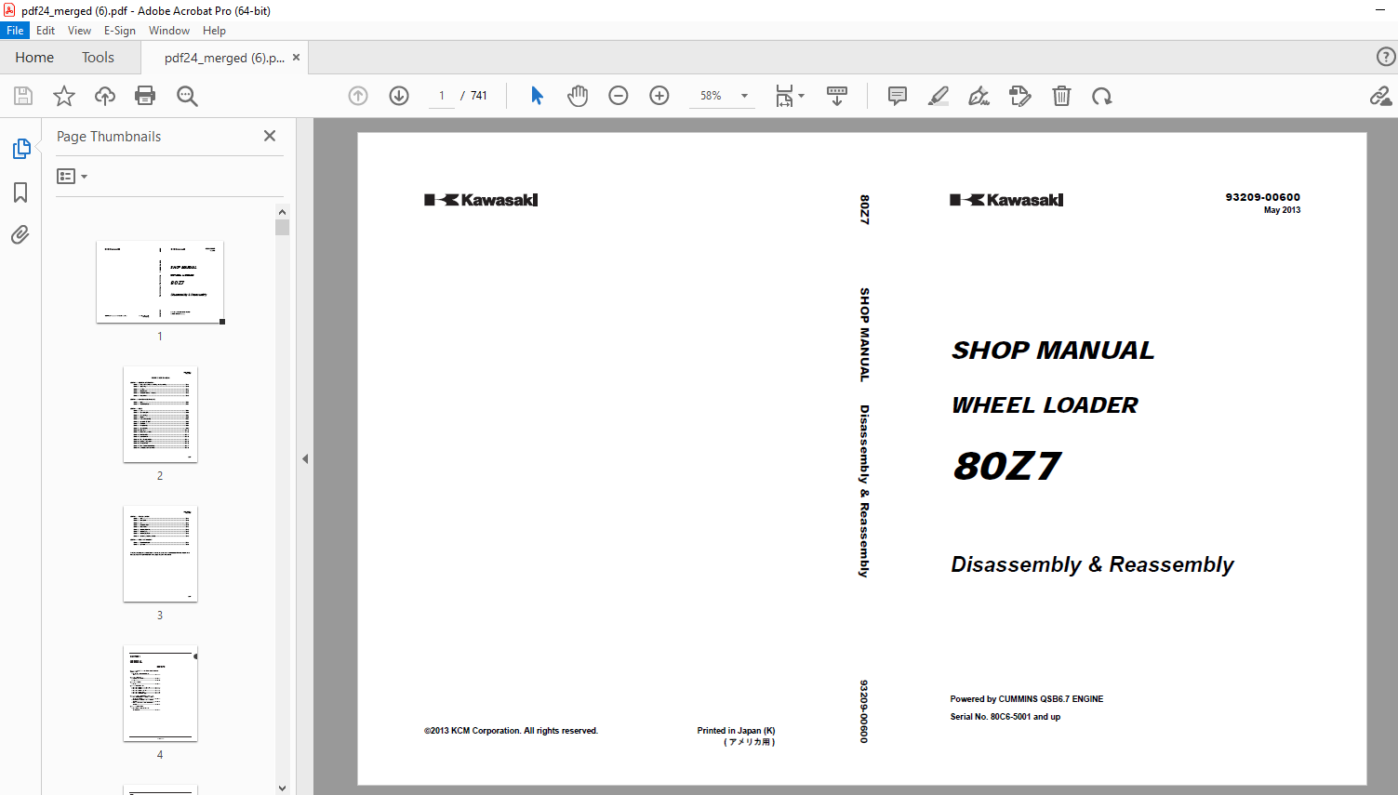The height and width of the screenshot is (795, 1398).
Task: Close the Page Thumbnails panel
Action: pyautogui.click(x=270, y=136)
